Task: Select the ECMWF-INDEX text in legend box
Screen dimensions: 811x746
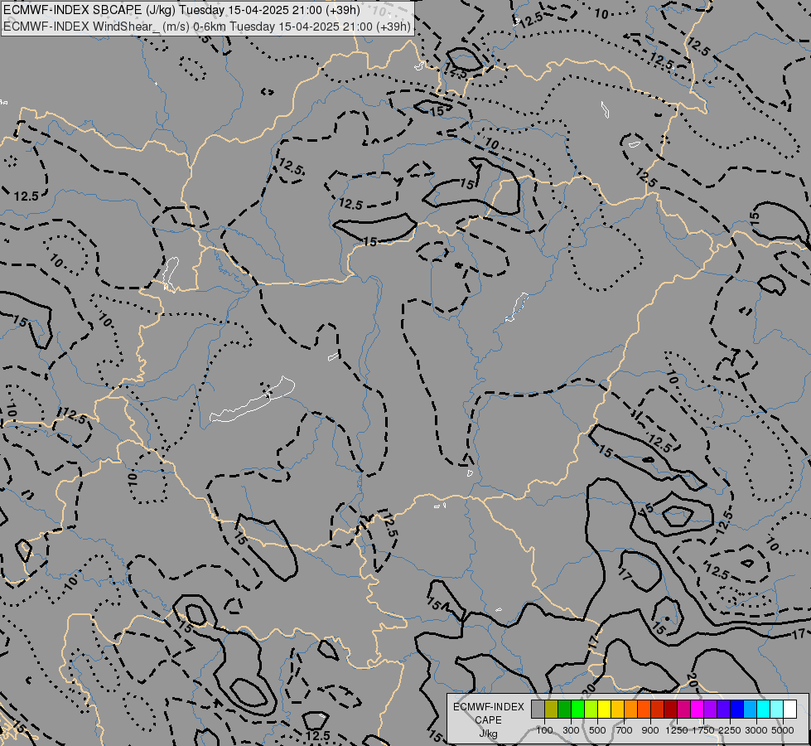Action: click(x=489, y=707)
